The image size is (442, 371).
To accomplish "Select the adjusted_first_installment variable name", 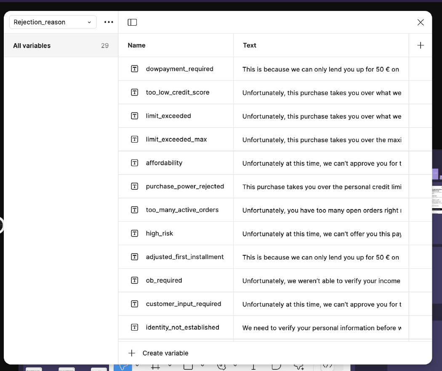I will [185, 257].
